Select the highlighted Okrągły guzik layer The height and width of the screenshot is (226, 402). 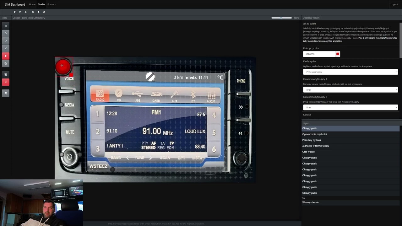pos(350,128)
